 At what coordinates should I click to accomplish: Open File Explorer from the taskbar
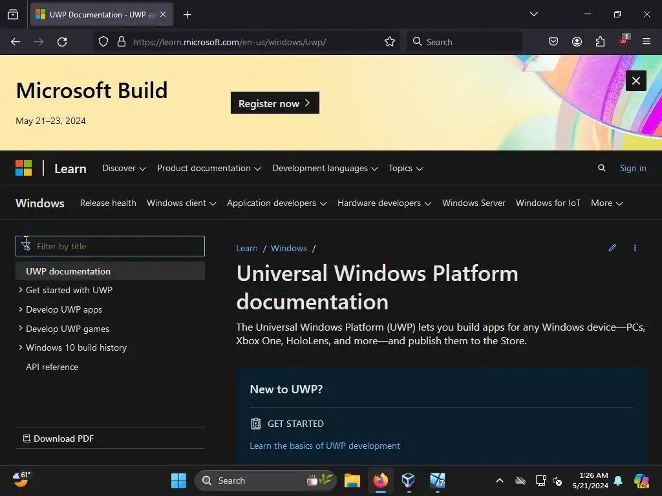[x=352, y=480]
